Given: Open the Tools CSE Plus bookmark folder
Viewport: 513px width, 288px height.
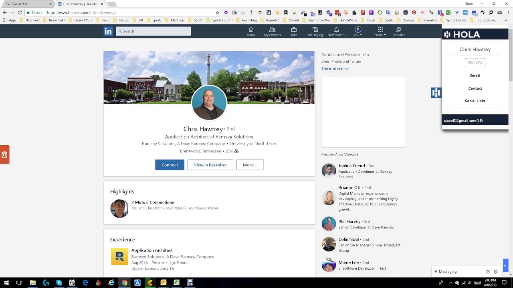Looking at the screenshot, I should (483, 20).
